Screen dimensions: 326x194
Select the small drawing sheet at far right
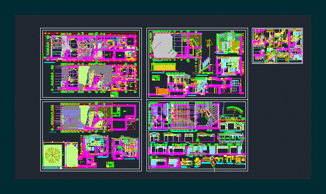277,46
